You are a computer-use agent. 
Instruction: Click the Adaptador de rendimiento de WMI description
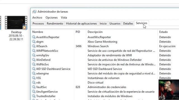(x=110, y=55)
